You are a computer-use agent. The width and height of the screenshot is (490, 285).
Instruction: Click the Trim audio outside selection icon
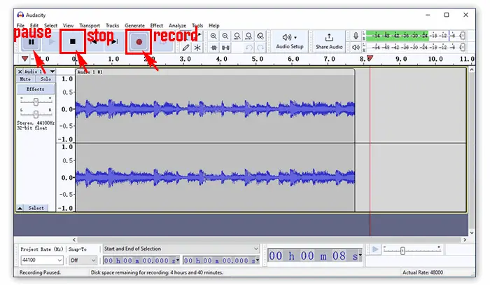[x=213, y=48]
